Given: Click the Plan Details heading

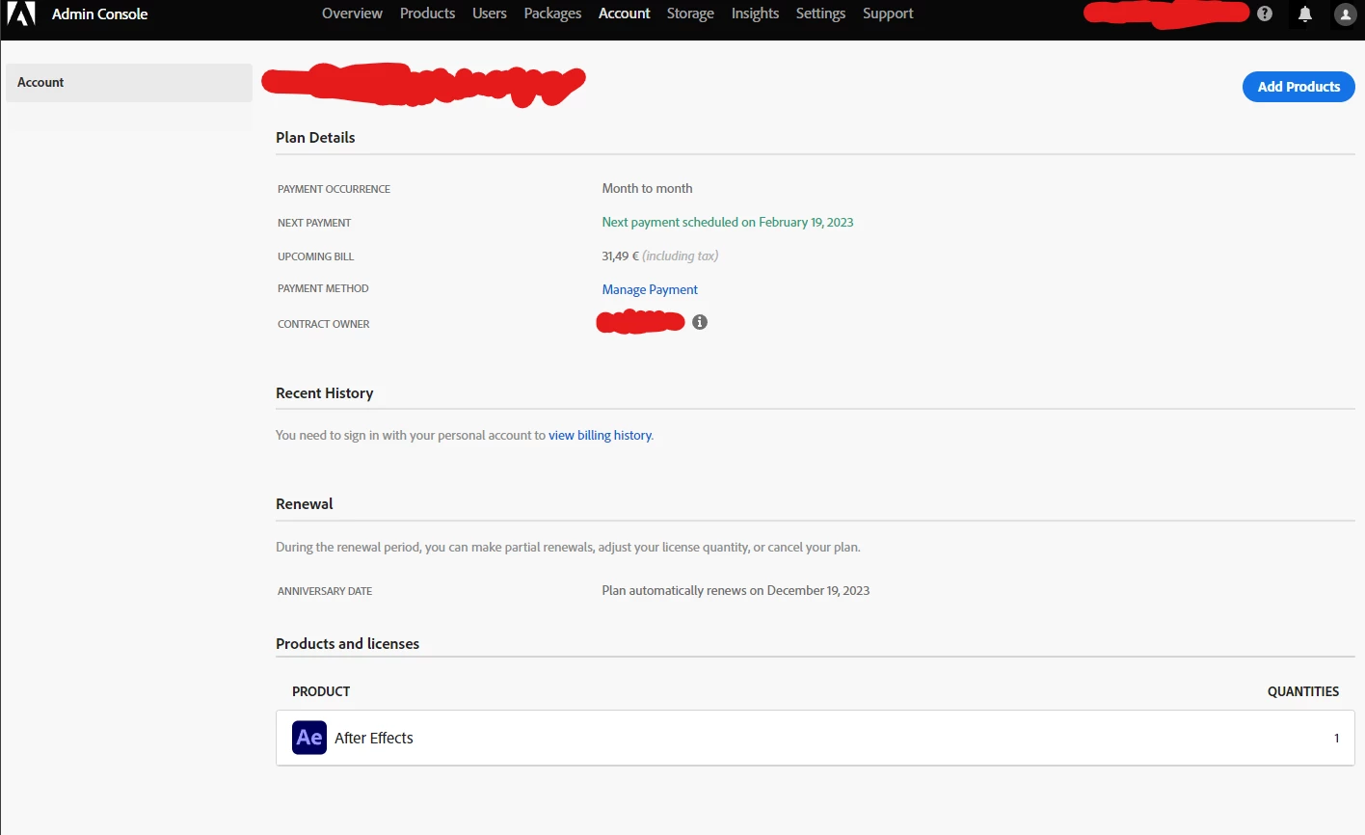Looking at the screenshot, I should coord(315,137).
